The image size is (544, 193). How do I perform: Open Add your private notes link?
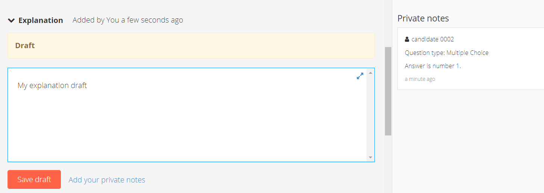pyautogui.click(x=107, y=180)
